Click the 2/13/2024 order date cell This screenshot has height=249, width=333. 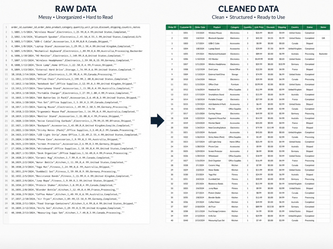200,220
